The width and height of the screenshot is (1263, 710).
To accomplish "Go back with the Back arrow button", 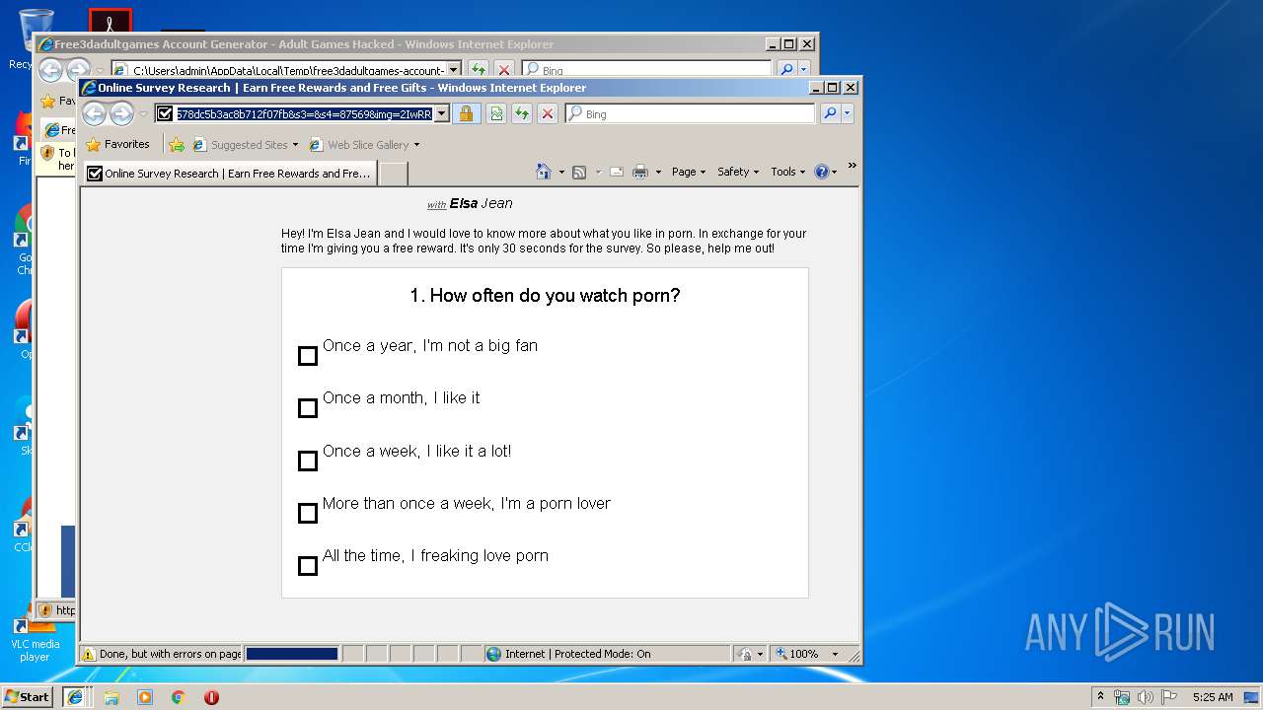I will pyautogui.click(x=94, y=114).
